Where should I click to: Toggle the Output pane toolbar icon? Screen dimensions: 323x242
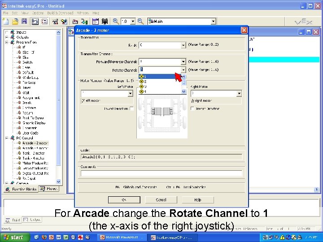44,21
